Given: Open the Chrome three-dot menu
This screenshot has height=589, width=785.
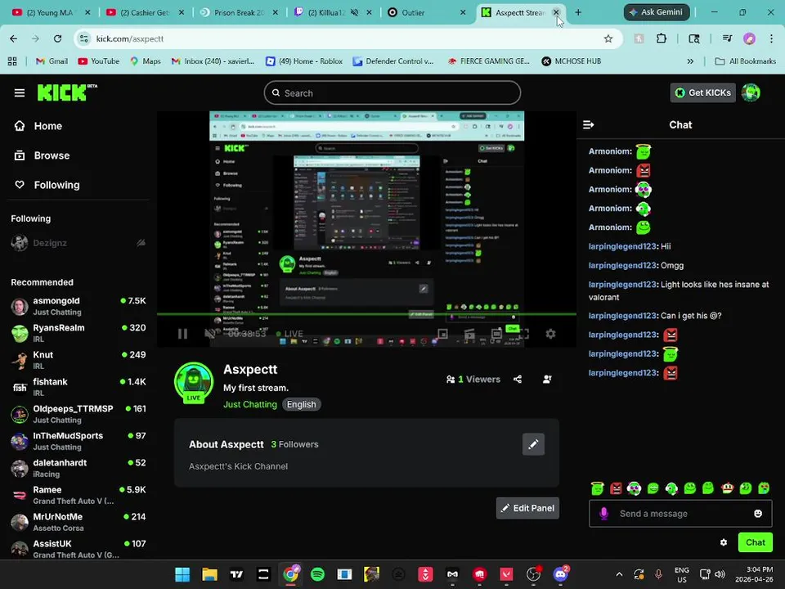Looking at the screenshot, I should [771, 38].
